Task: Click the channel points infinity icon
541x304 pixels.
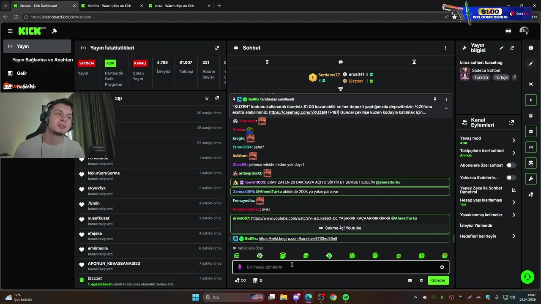Action: tap(240, 280)
